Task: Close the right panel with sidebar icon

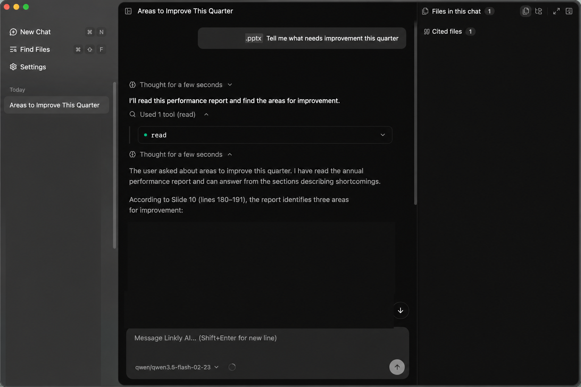Action: coord(569,11)
